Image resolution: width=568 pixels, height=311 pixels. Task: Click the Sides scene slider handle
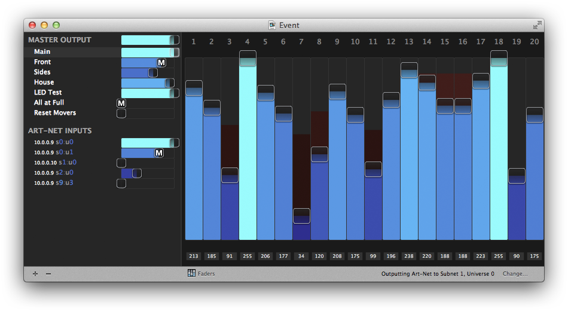pyautogui.click(x=153, y=73)
